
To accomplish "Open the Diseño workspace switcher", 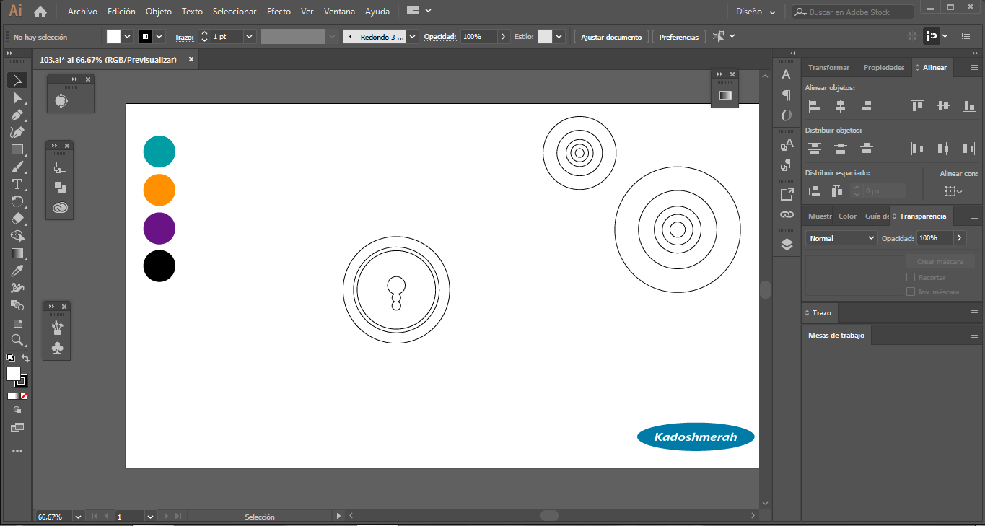I will [x=756, y=12].
